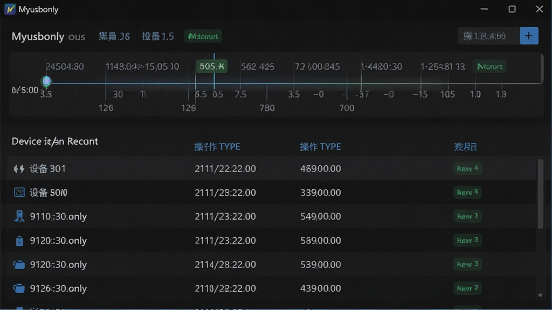Click the 24504:80 timeline label

pos(65,66)
